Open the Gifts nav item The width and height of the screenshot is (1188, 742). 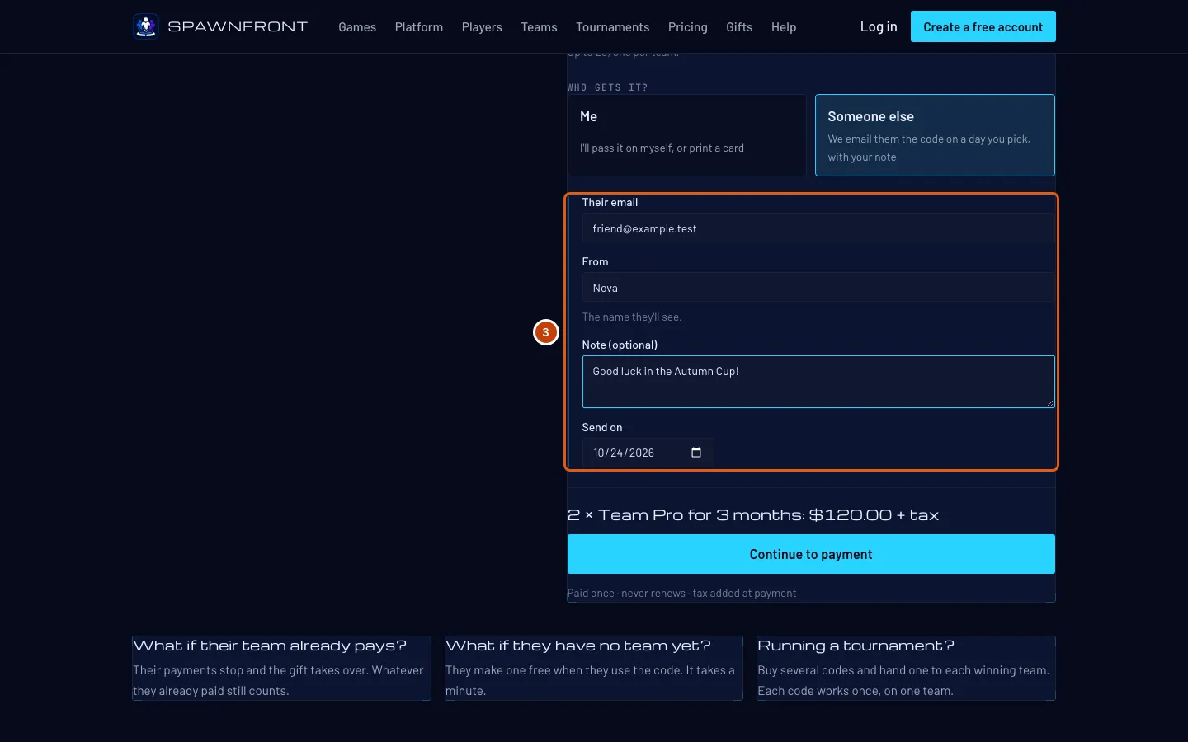739,27
